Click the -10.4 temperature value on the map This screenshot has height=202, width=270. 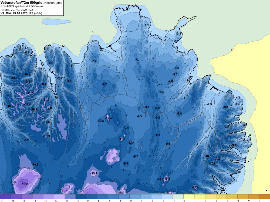(x=125, y=128)
